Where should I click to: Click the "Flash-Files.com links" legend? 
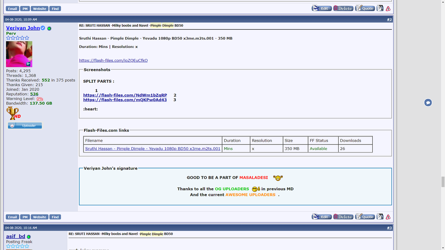click(x=106, y=131)
